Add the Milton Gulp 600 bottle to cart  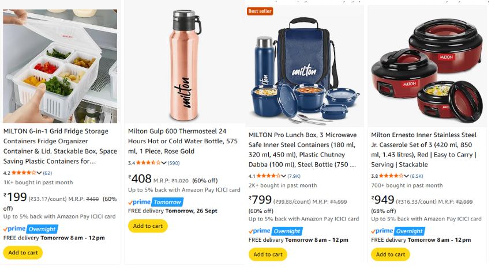click(148, 226)
